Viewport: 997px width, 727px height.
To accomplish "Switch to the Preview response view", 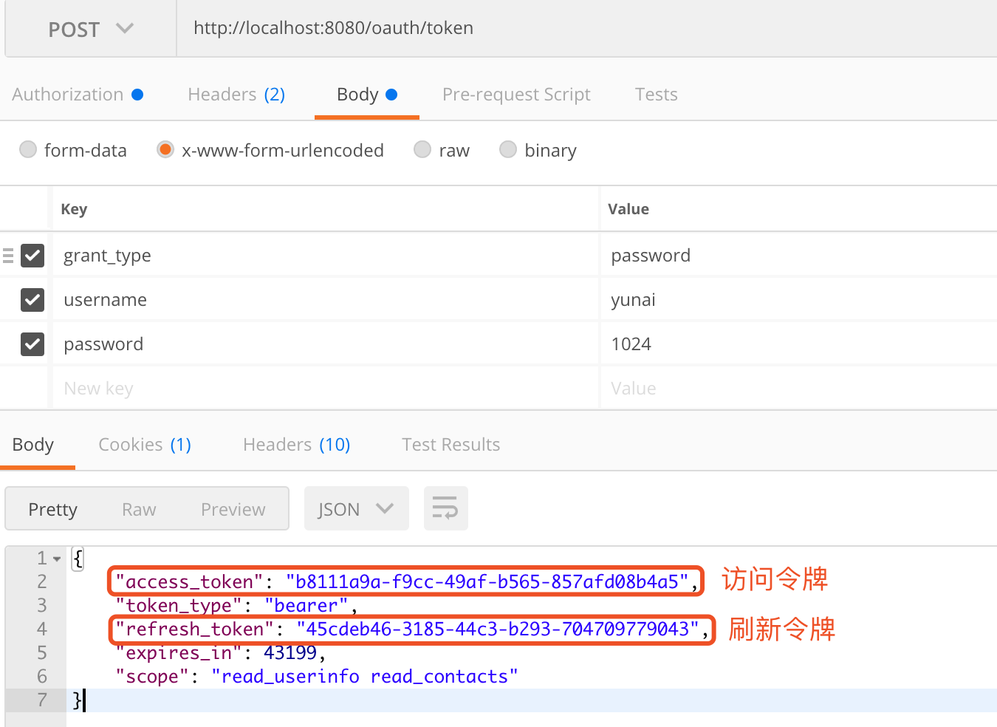I will [x=233, y=510].
